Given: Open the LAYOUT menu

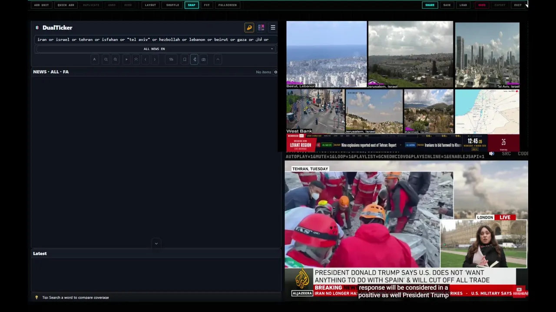Looking at the screenshot, I should pyautogui.click(x=150, y=5).
